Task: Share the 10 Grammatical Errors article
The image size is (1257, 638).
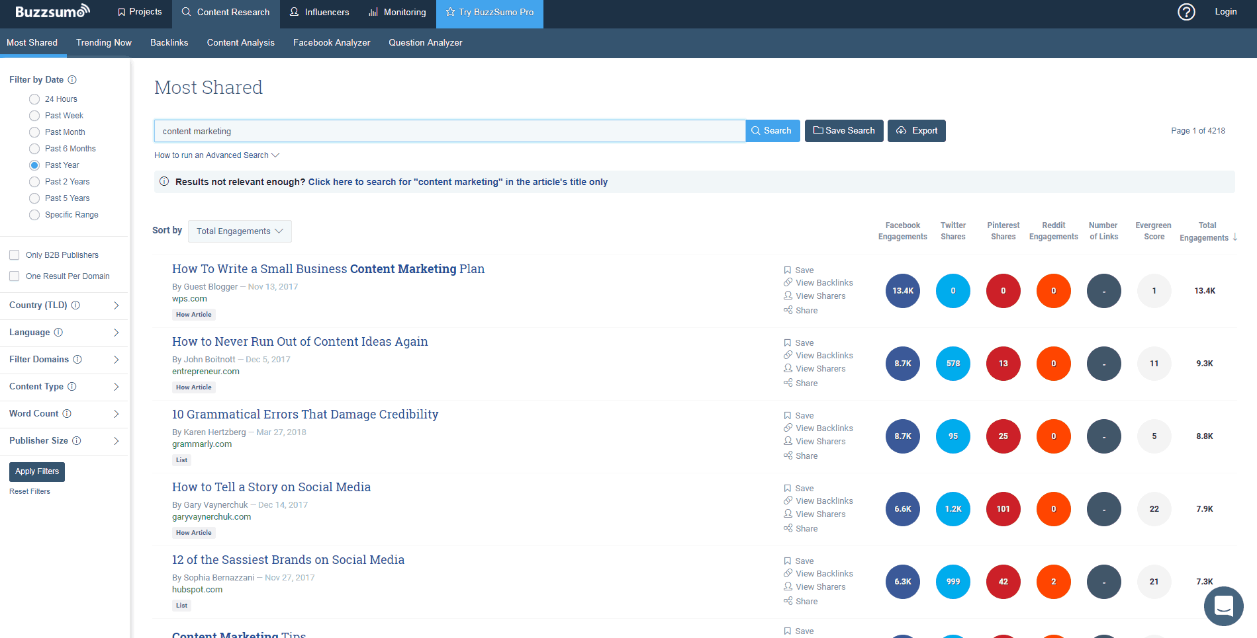Action: 801,456
